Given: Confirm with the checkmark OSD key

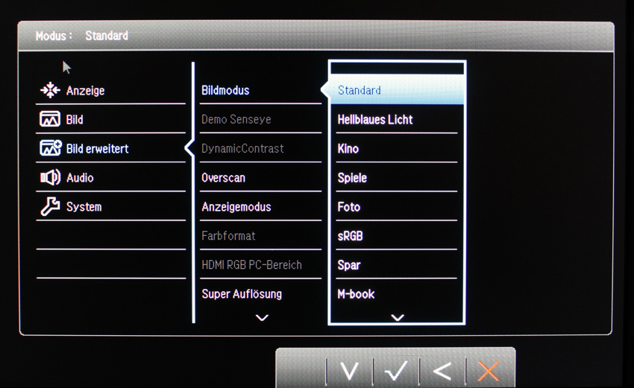Looking at the screenshot, I should (x=396, y=371).
